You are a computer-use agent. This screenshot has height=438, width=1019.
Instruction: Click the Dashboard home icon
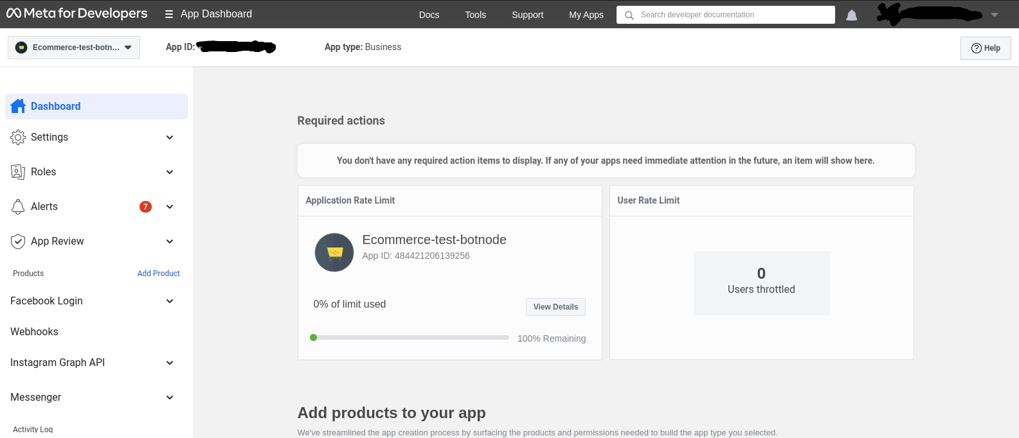pos(18,106)
